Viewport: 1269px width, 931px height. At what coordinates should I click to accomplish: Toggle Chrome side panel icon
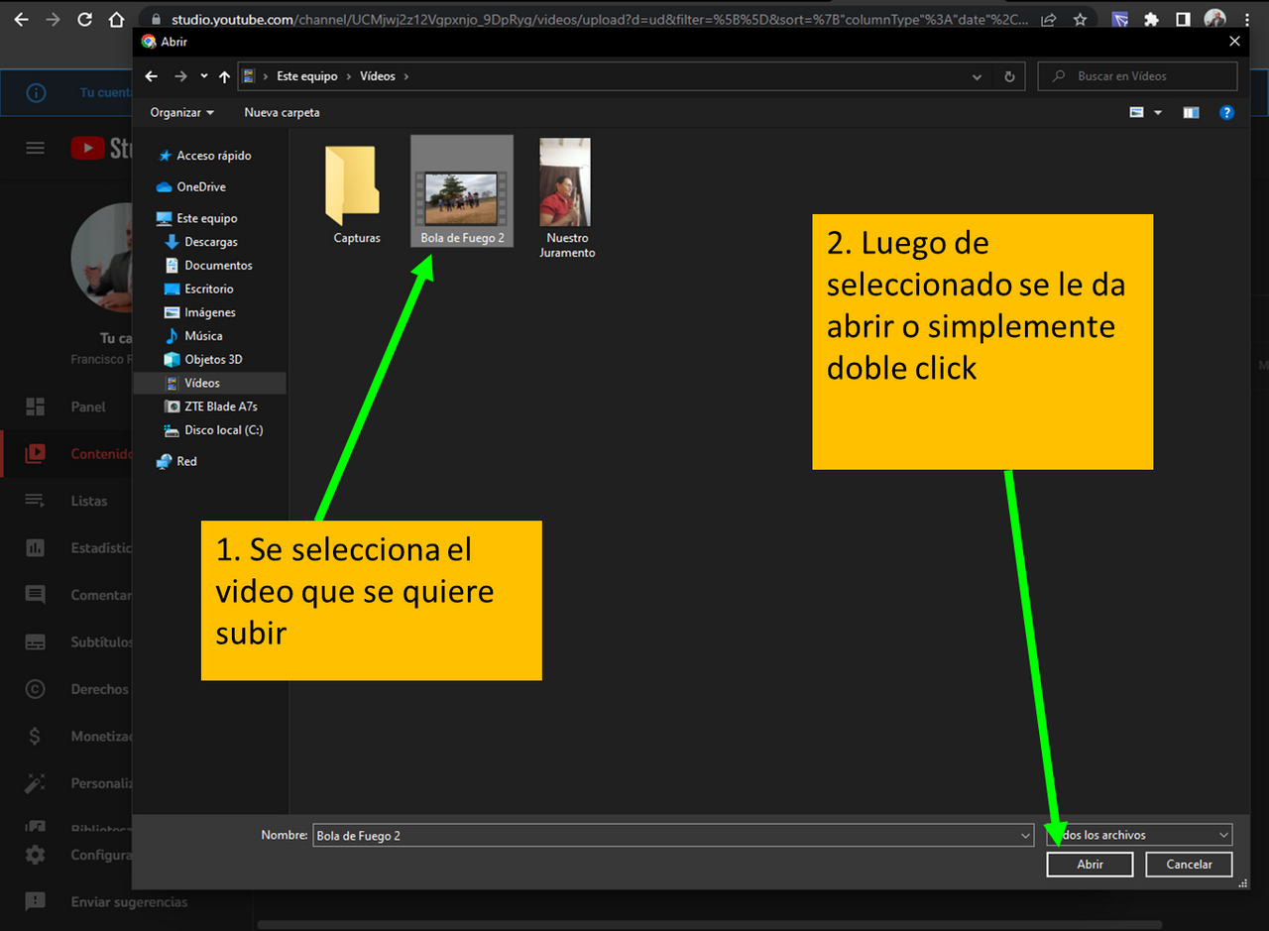1183,19
